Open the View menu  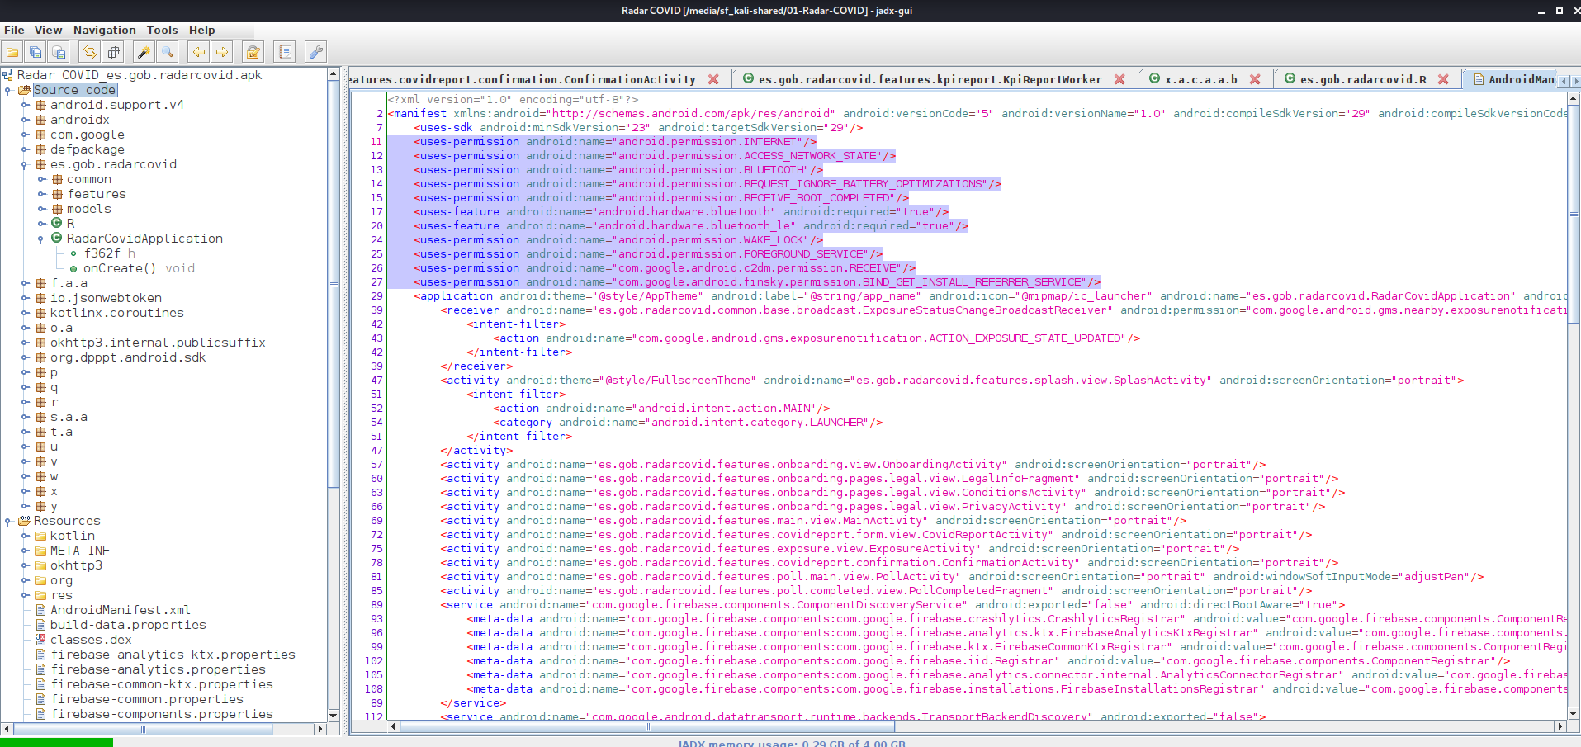pos(48,30)
